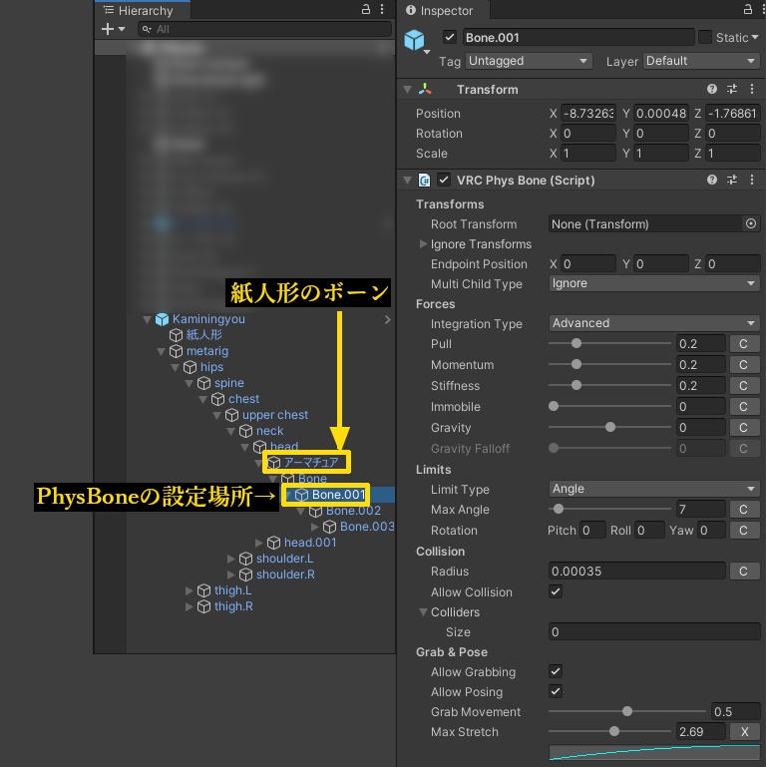Collapse the Colliders foldout
The image size is (766, 767).
[x=423, y=612]
